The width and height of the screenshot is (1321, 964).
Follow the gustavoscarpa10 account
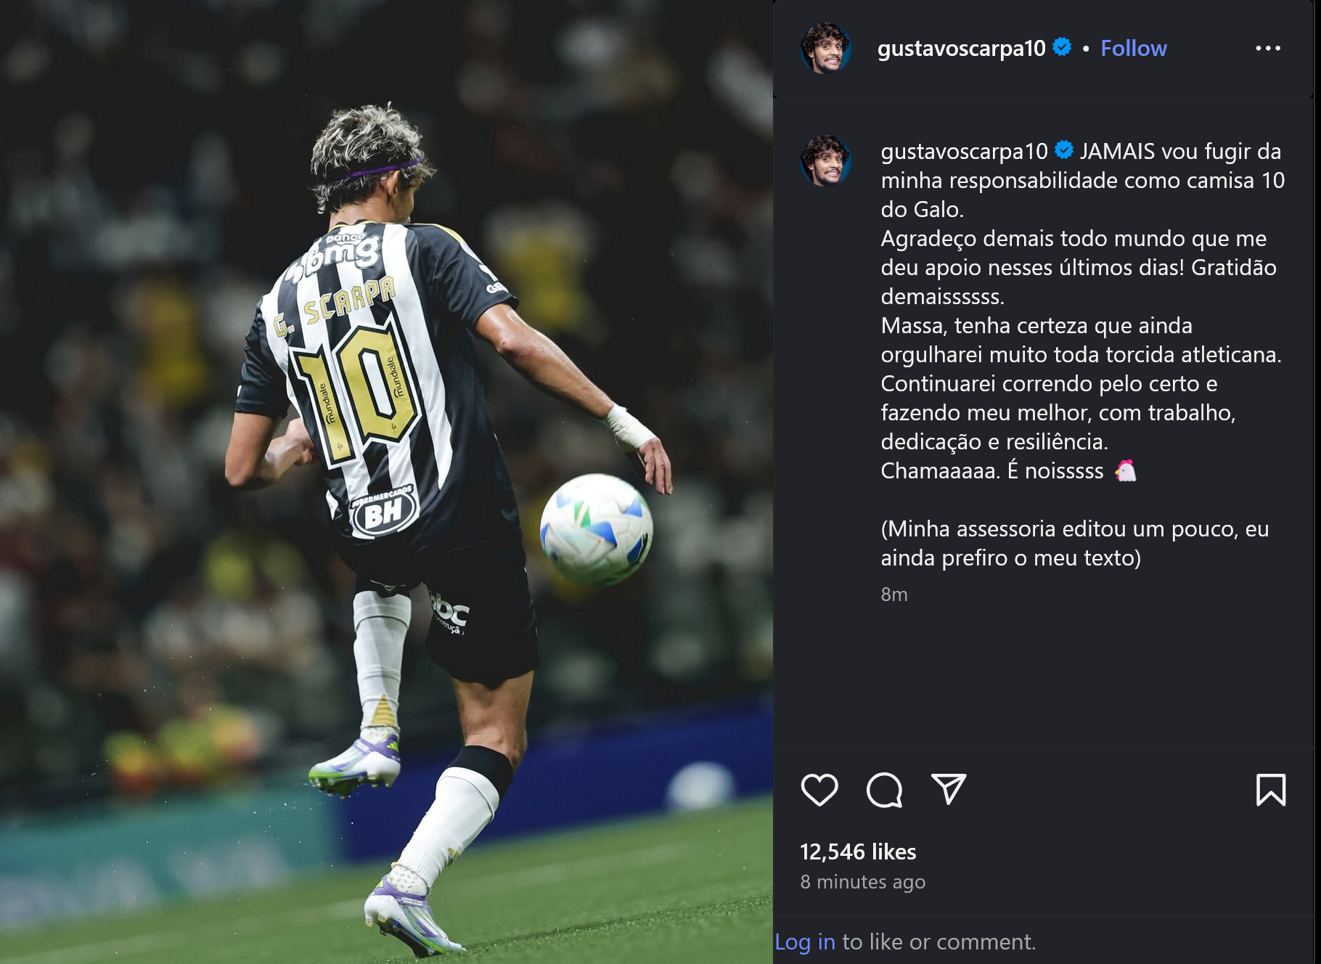1134,48
